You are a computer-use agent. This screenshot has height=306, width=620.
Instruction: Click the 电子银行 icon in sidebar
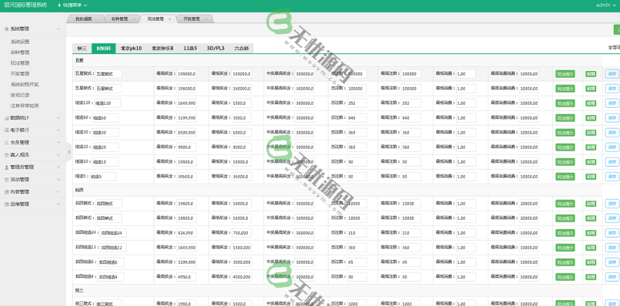6,130
